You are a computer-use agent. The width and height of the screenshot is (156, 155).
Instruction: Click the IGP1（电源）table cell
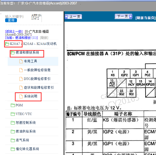pos(123,146)
